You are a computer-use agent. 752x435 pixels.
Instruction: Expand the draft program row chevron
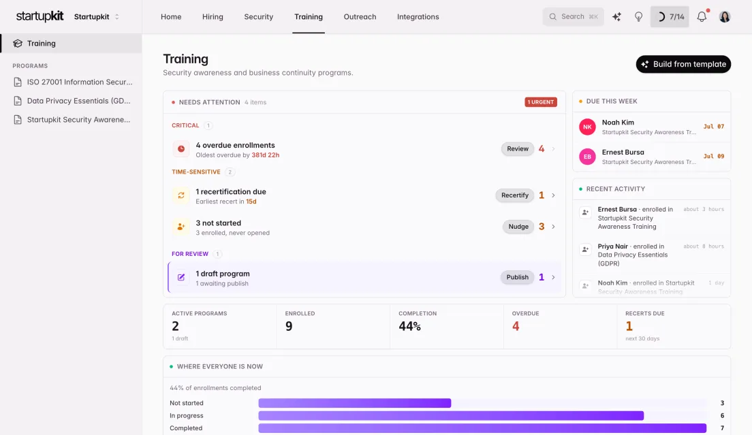coord(553,277)
